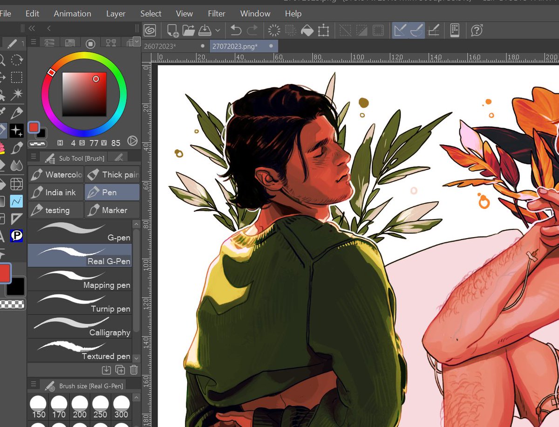Redo the last undone action
The image size is (559, 427).
pos(252,31)
